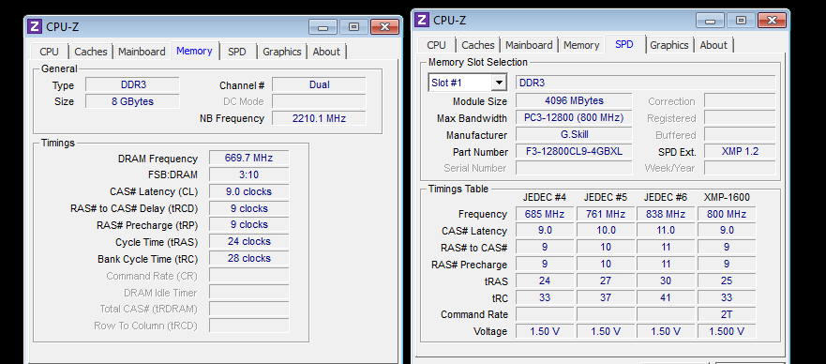Maximize the right CPU-Z window
Image resolution: width=826 pixels, height=364 pixels.
coord(742,21)
